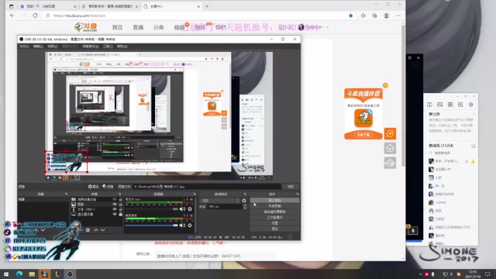Click the Douyu fish logo
The width and height of the screenshot is (496, 279).
click(x=86, y=27)
